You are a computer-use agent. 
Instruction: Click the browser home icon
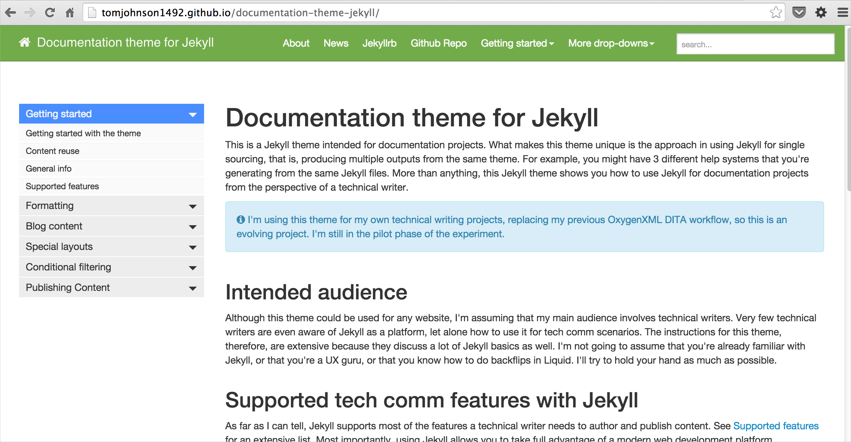[70, 13]
